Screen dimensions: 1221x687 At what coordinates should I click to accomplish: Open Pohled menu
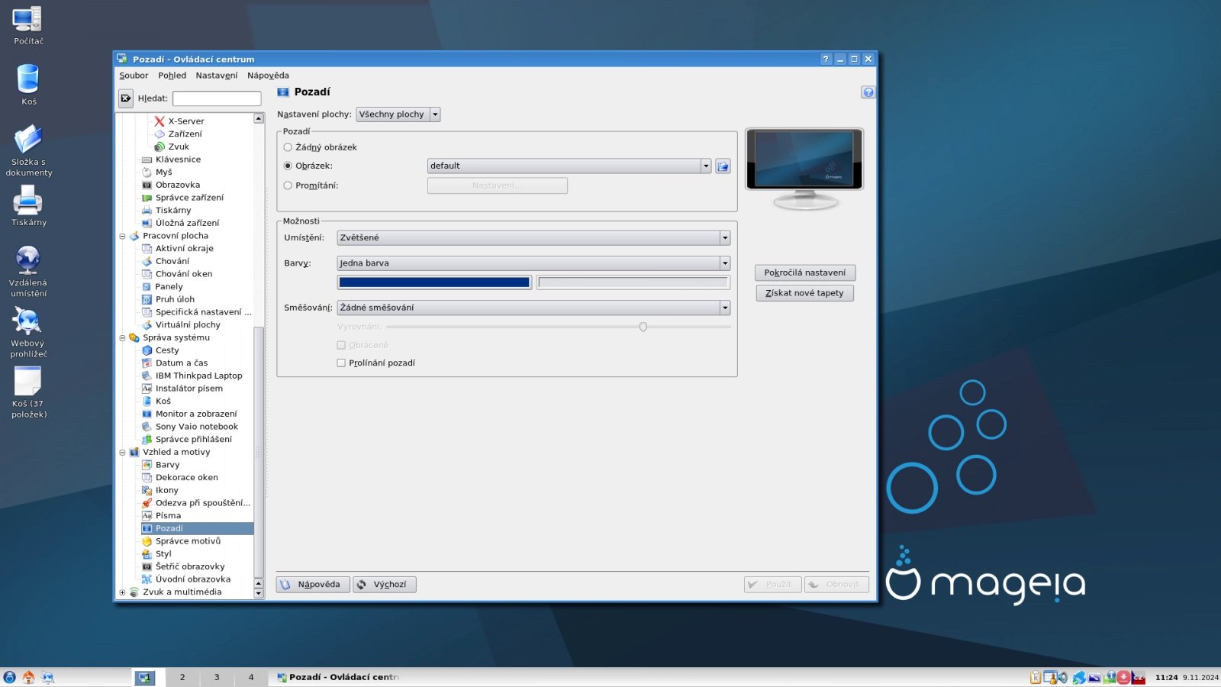[x=172, y=76]
